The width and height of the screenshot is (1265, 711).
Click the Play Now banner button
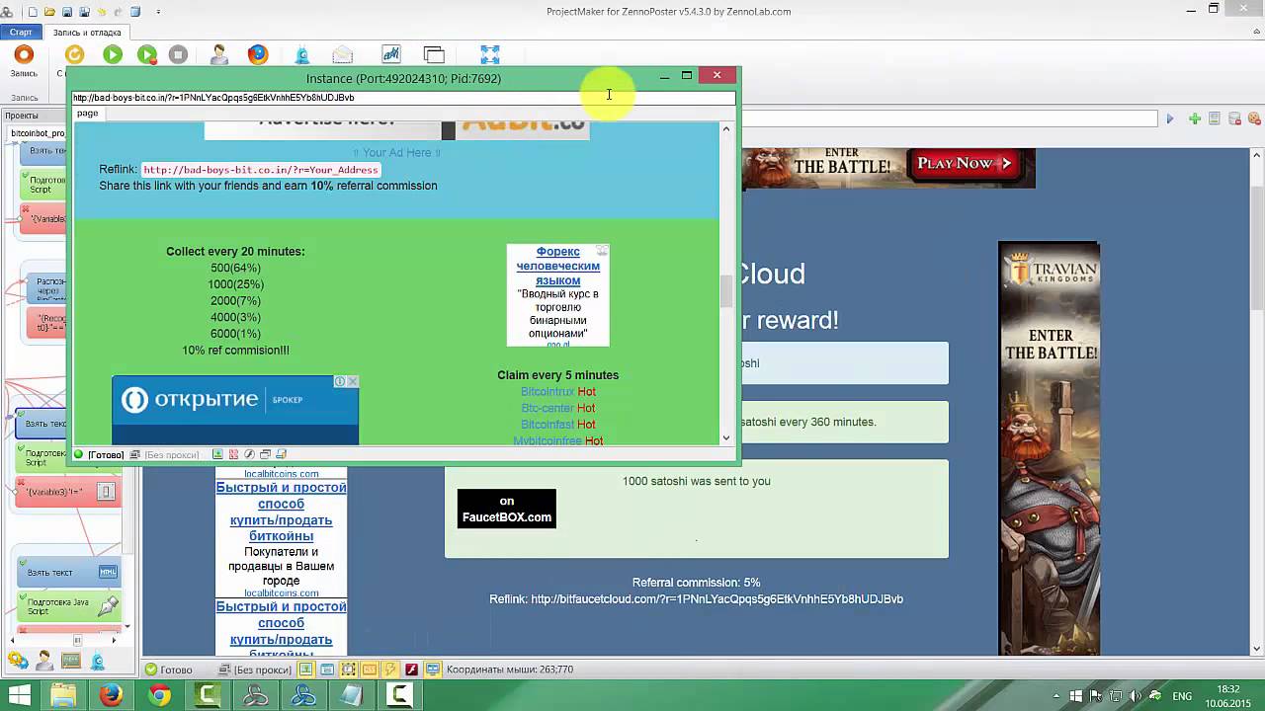point(964,163)
